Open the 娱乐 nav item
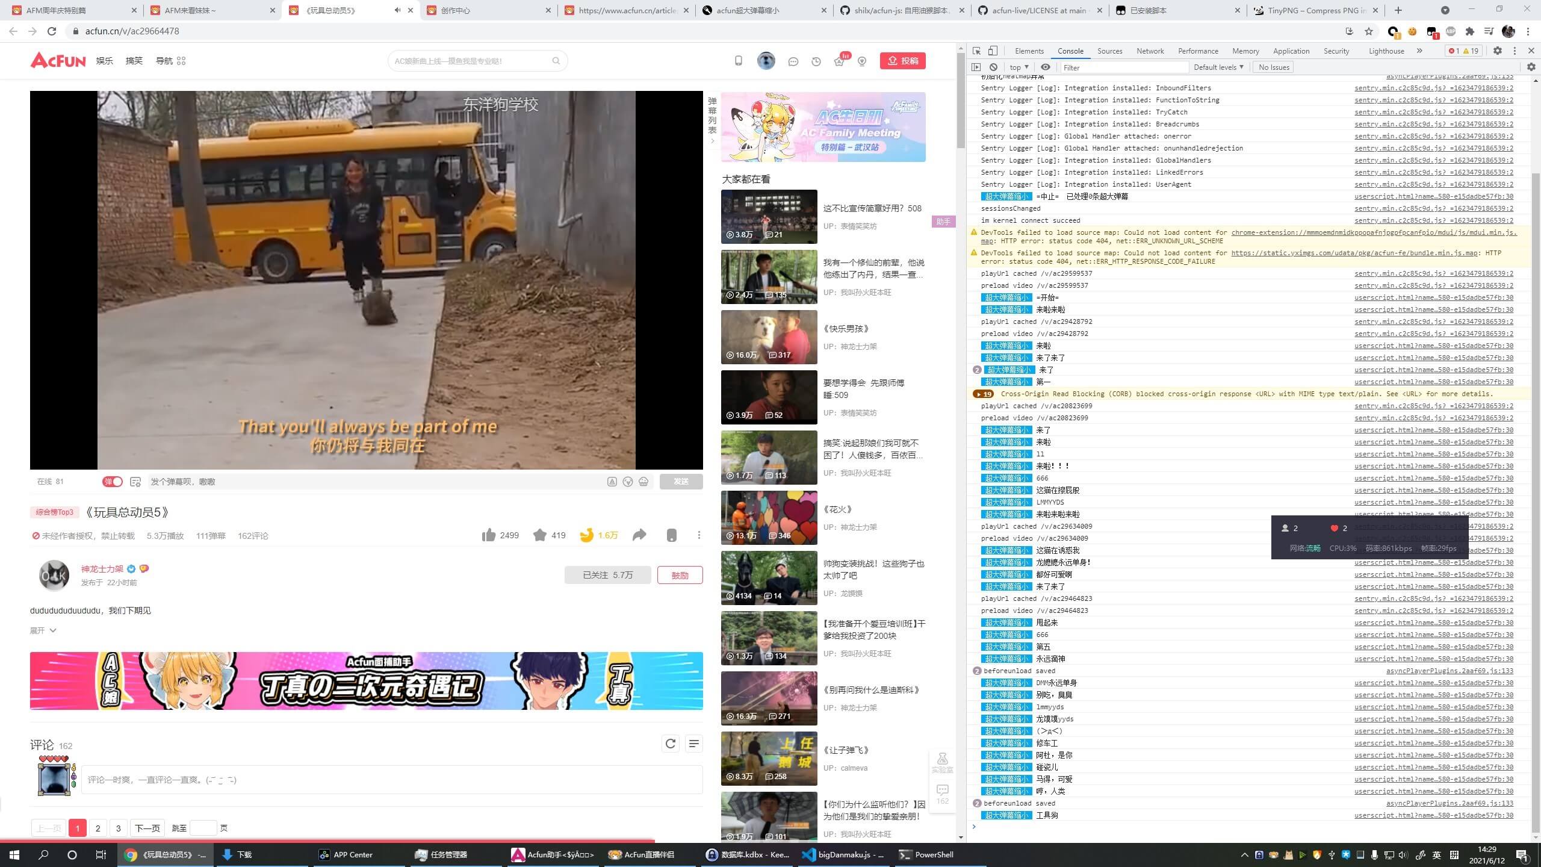The height and width of the screenshot is (867, 1541). pyautogui.click(x=104, y=61)
